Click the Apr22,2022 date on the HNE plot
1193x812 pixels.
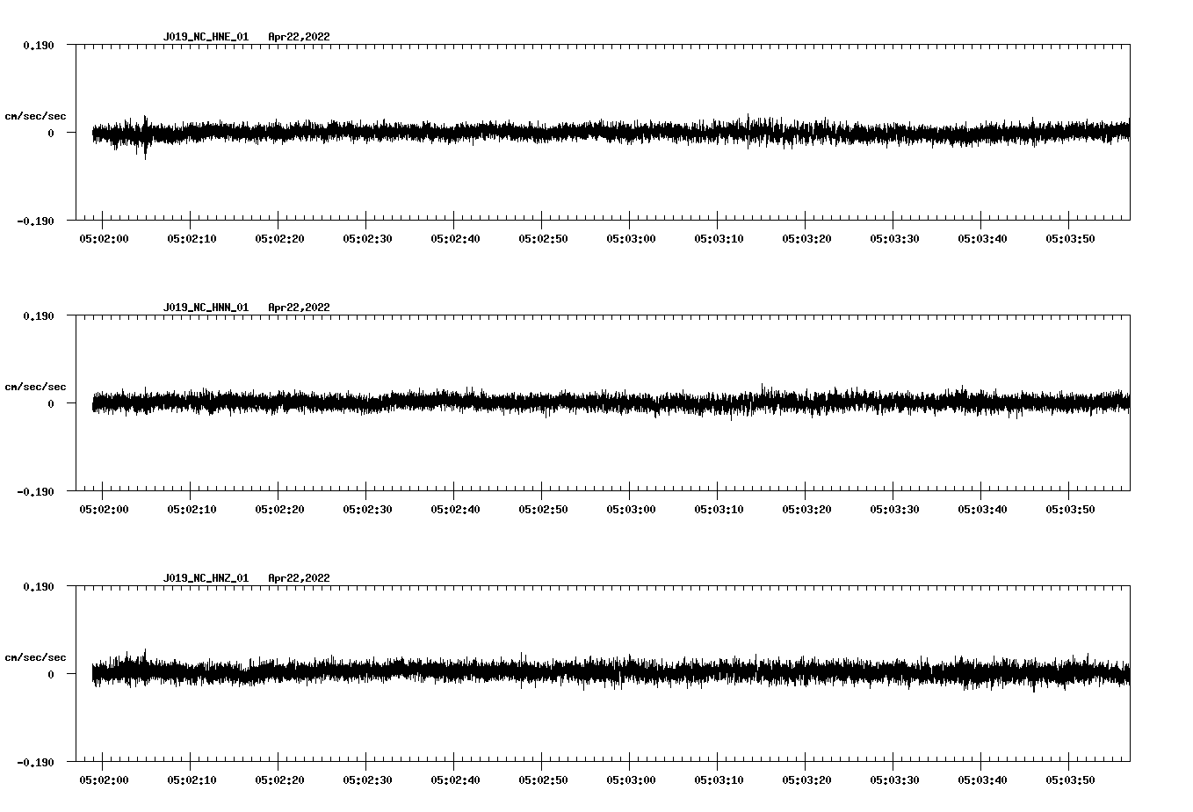click(299, 37)
